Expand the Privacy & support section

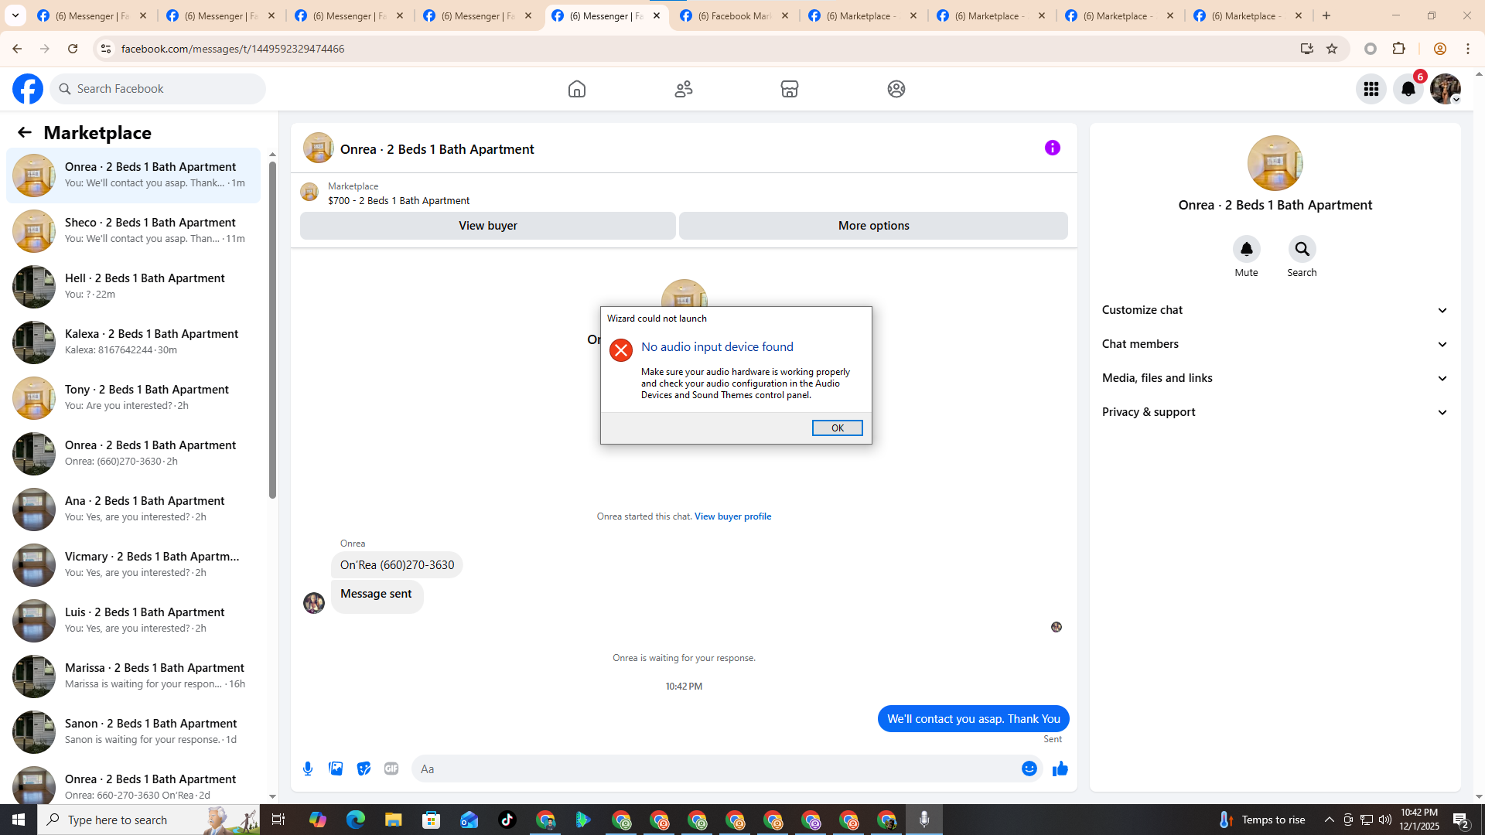click(x=1275, y=412)
